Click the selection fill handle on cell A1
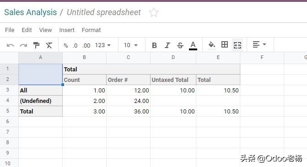The width and height of the screenshot is (307, 167). [63, 85]
